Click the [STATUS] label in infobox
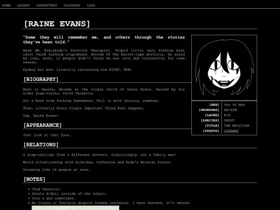 point(211,131)
